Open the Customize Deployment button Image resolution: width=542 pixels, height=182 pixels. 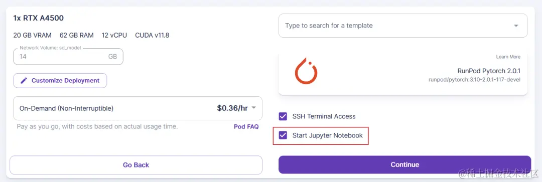tap(60, 80)
